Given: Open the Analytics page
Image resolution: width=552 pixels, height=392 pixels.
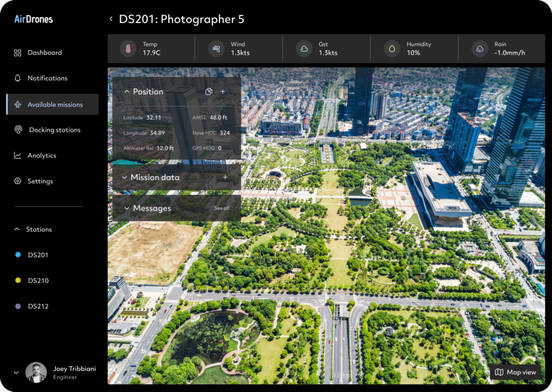Looking at the screenshot, I should click(x=42, y=156).
